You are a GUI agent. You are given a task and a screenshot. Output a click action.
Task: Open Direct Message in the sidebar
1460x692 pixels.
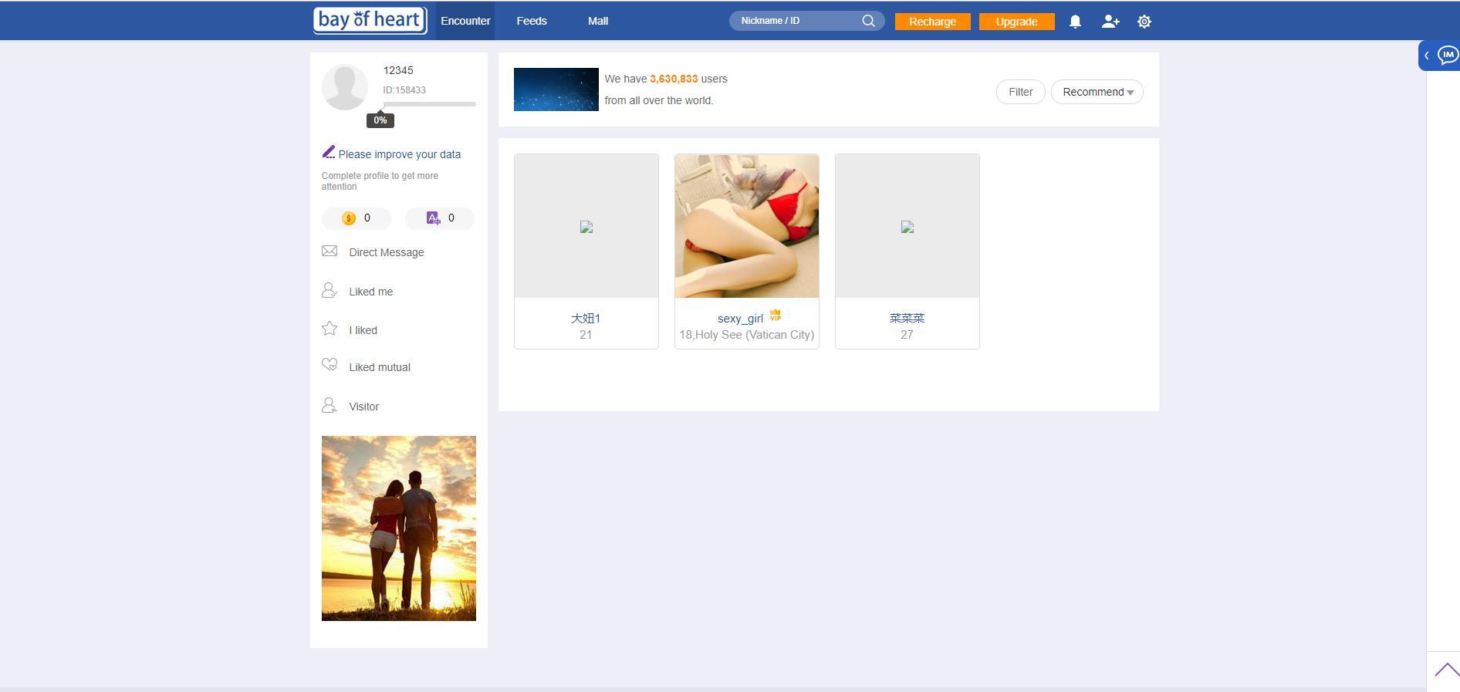386,252
